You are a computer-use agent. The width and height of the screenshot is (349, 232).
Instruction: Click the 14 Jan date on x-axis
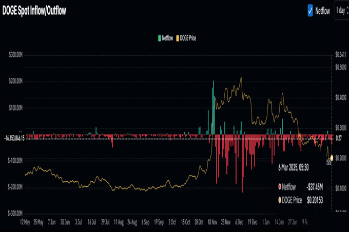point(279,223)
